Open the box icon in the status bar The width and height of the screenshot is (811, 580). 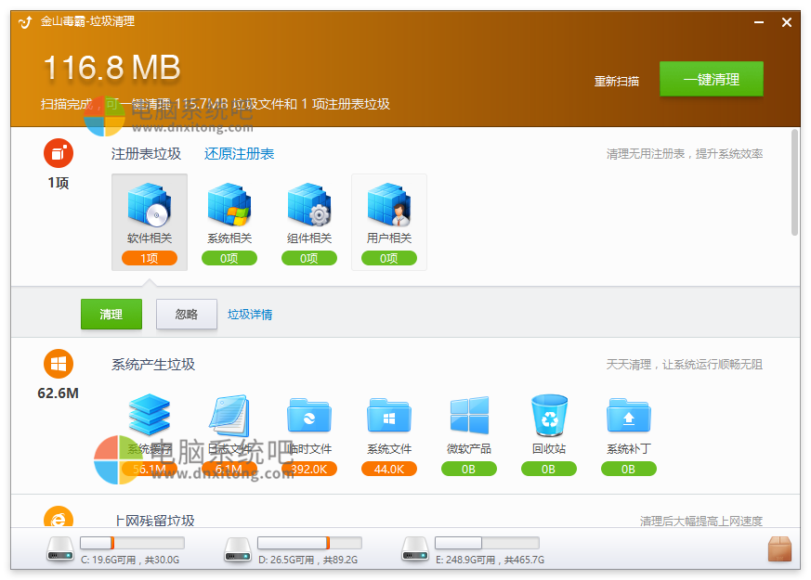[x=780, y=548]
